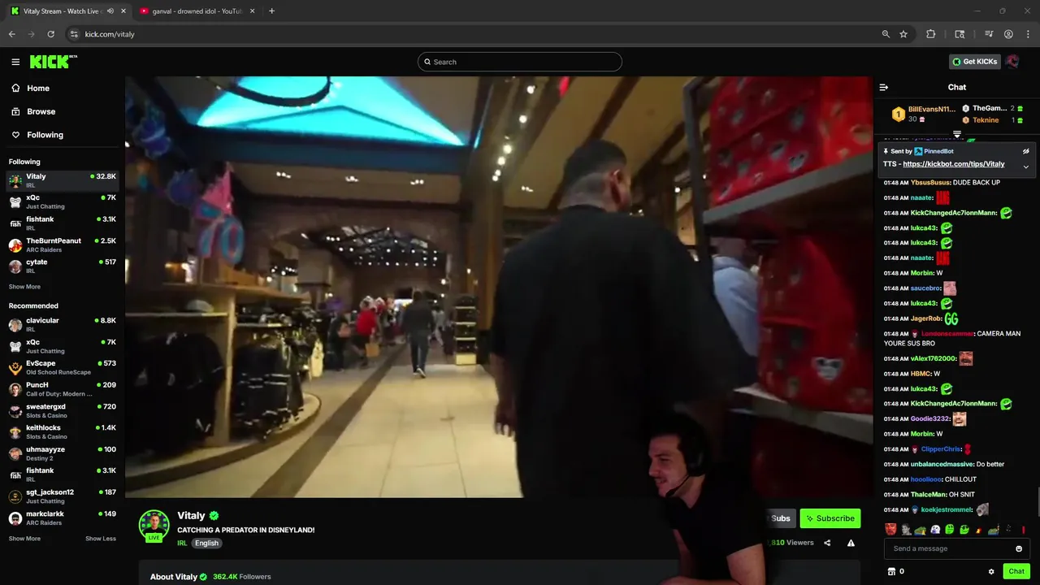Click the IRL category tag
This screenshot has width=1040, height=585.
182,543
